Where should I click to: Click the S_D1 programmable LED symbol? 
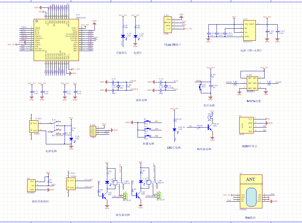point(123,36)
